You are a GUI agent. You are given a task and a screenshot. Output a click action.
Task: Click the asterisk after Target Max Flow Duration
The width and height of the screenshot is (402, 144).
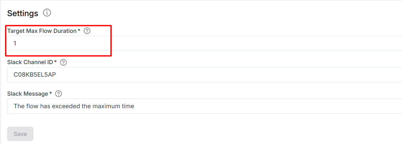tap(79, 30)
